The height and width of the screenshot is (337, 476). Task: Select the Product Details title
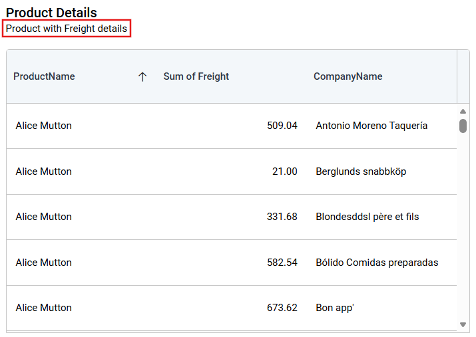point(51,13)
